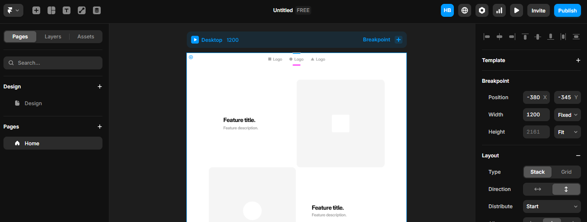Screen dimensions: 587x222
Task: Set Direction to horizontal
Action: [538, 189]
